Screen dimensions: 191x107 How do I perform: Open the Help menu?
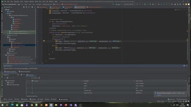tap(56, 1)
